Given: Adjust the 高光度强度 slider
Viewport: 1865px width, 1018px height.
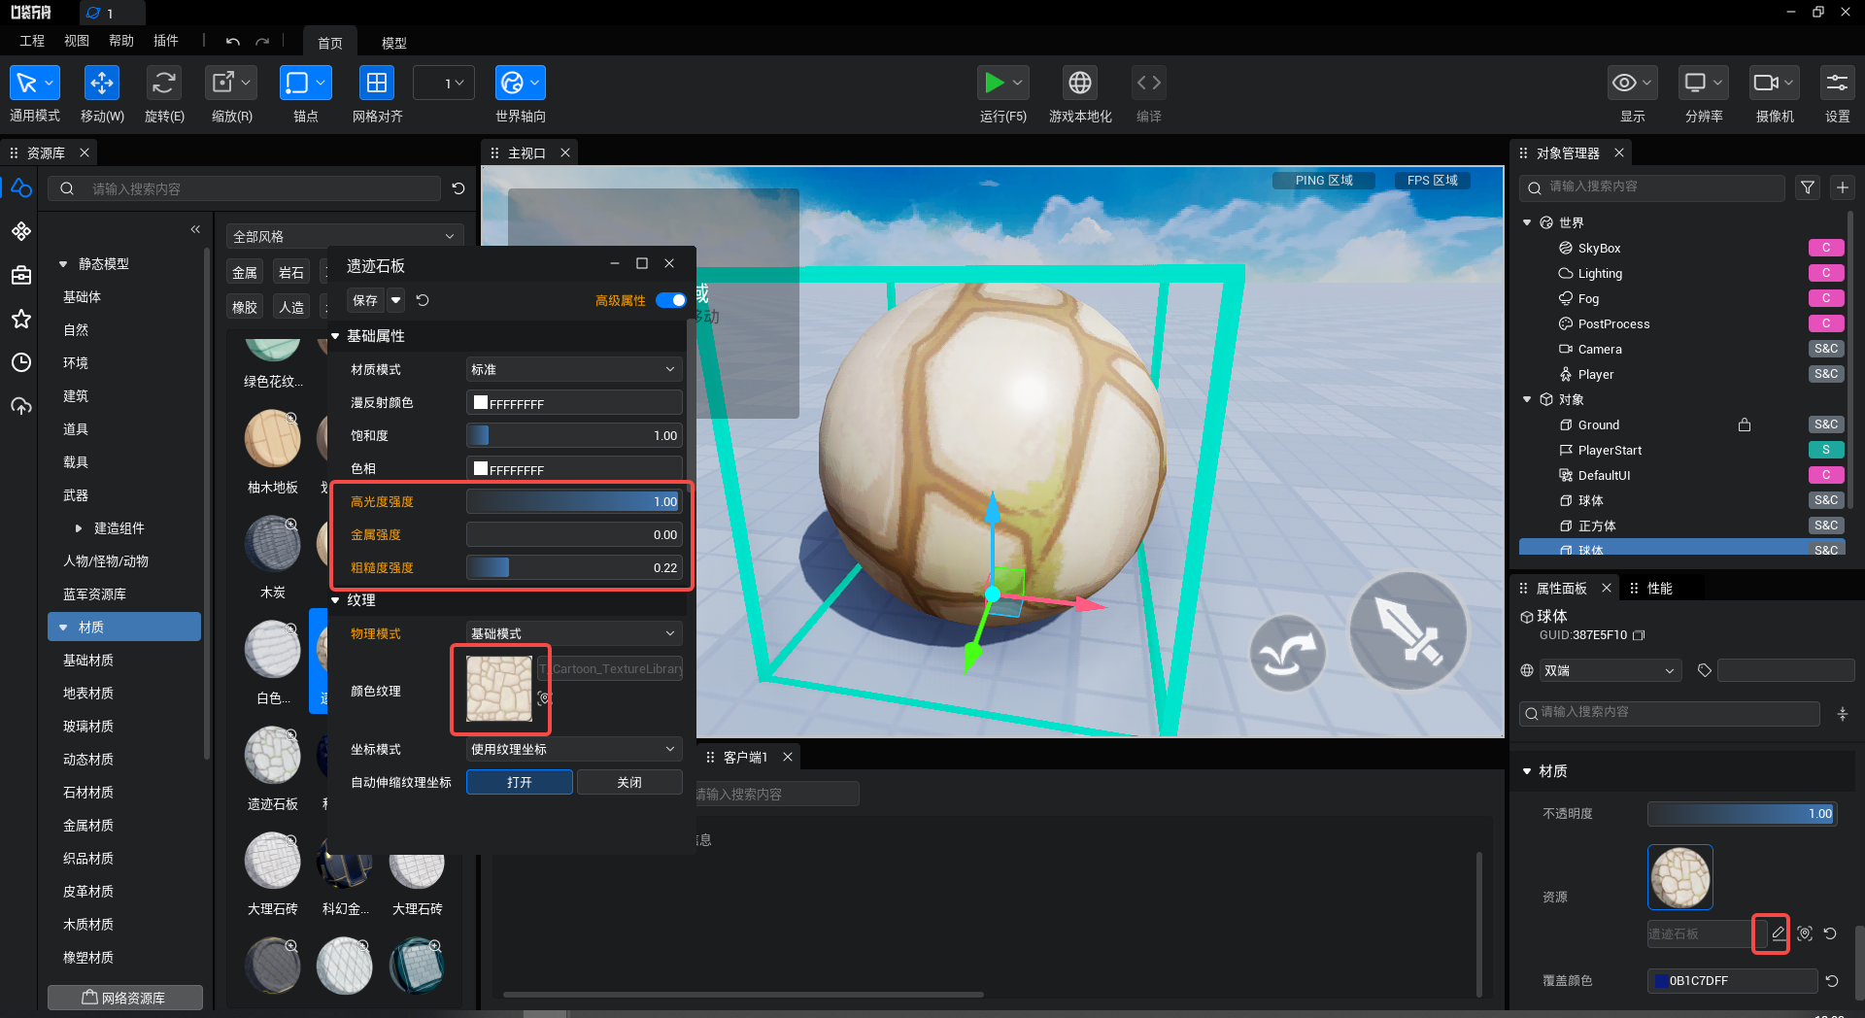Looking at the screenshot, I should coord(574,501).
